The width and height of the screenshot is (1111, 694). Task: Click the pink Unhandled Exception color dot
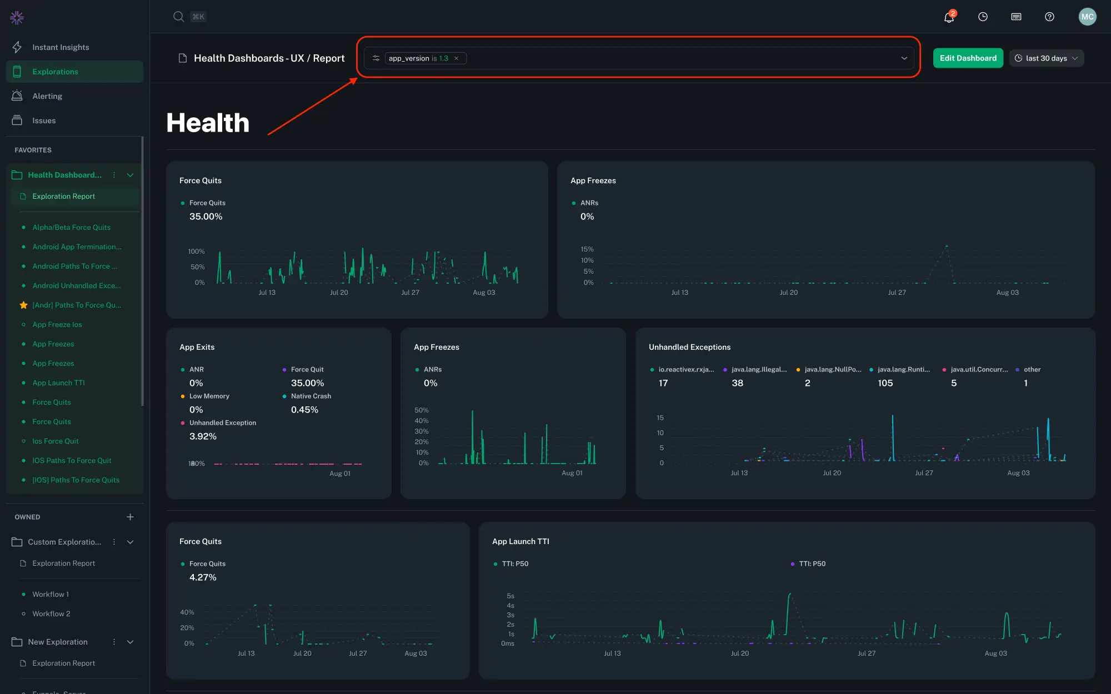[183, 423]
